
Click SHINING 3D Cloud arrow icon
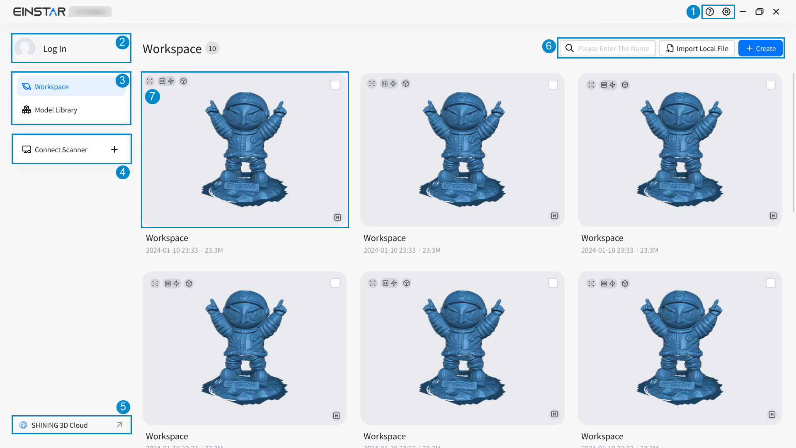pos(119,425)
